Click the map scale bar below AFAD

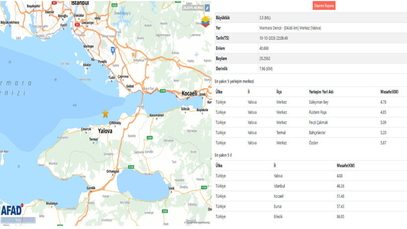(18, 220)
